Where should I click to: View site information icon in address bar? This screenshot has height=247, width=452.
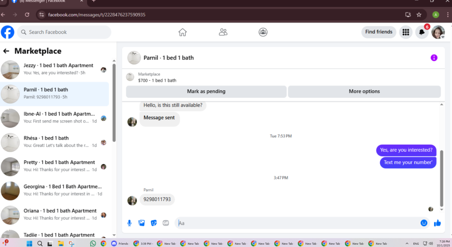pyautogui.click(x=41, y=15)
